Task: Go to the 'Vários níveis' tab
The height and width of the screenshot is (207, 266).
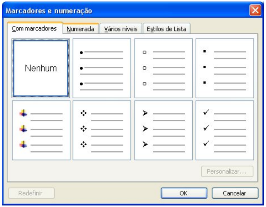Action: (121, 29)
